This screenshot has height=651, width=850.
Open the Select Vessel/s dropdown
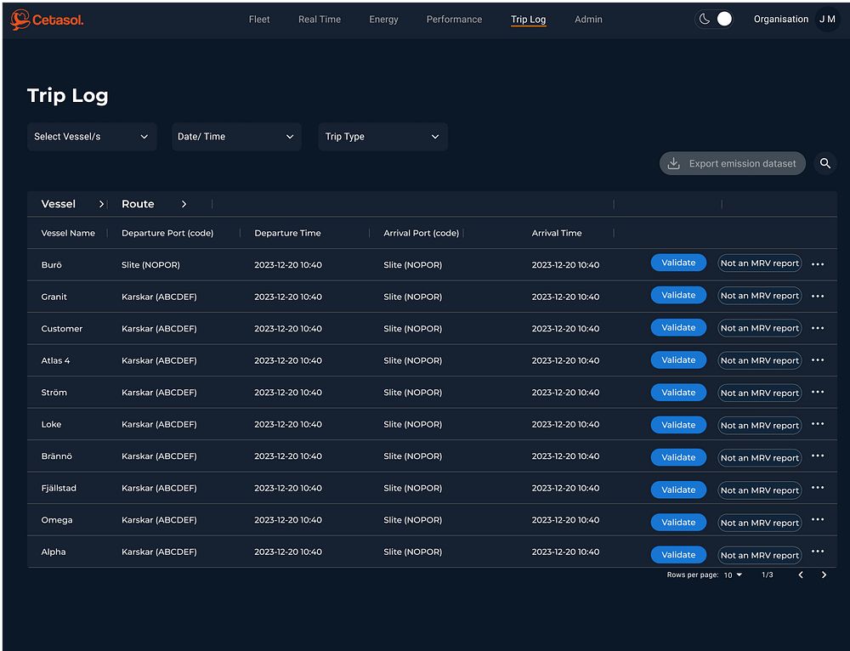[92, 137]
